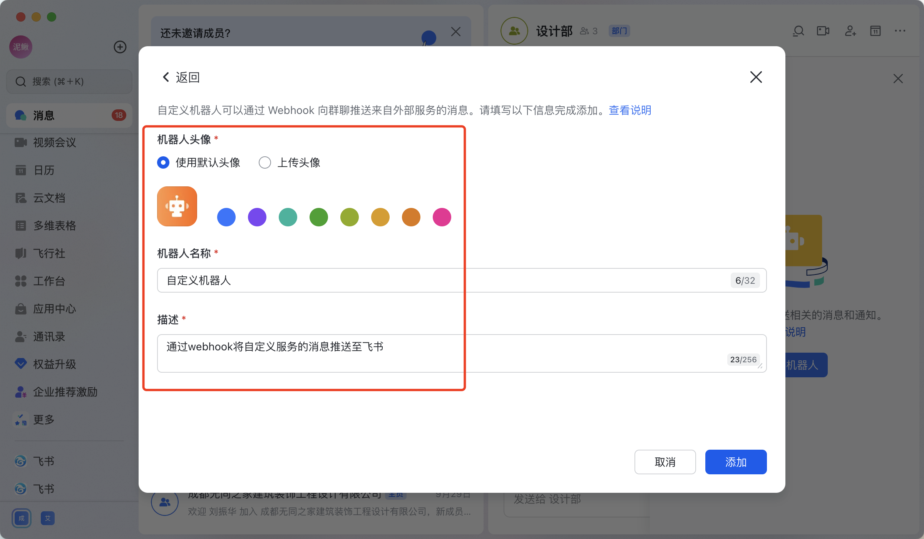This screenshot has width=924, height=539.
Task: Click the blue 添加 button
Action: coord(735,462)
